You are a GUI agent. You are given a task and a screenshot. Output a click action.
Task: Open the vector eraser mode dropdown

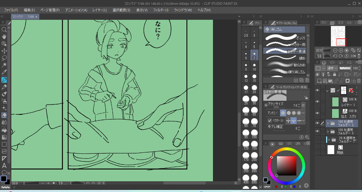pos(303,121)
